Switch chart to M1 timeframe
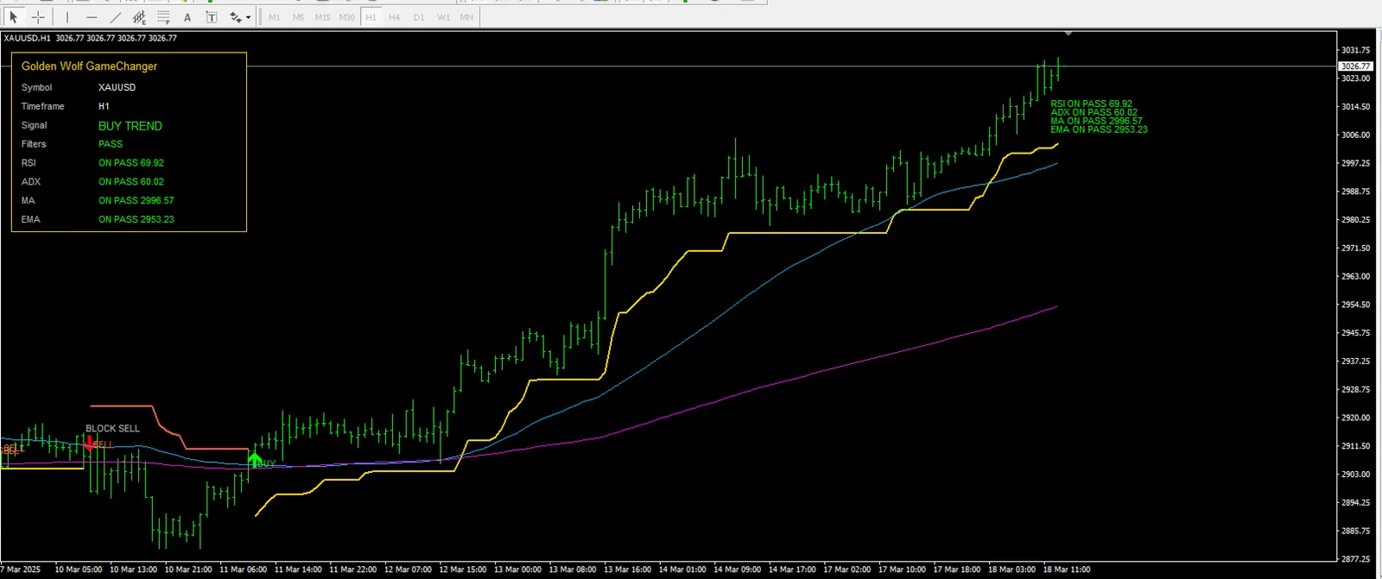This screenshot has height=579, width=1382. click(275, 17)
